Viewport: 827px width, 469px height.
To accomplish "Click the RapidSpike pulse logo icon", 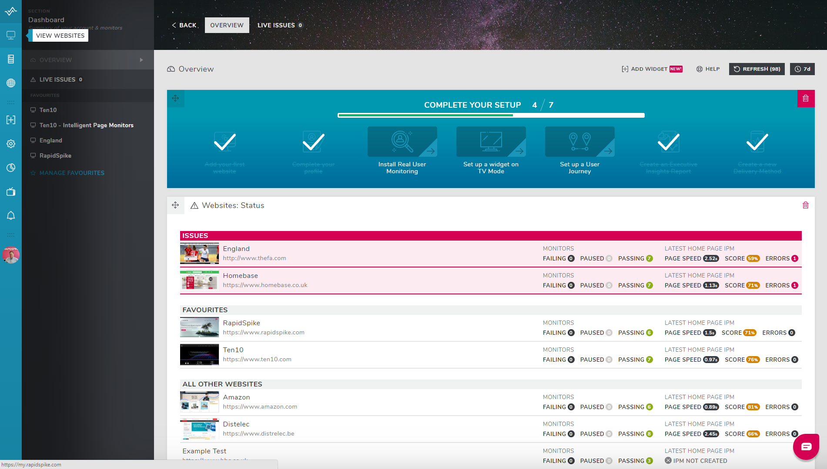I will [x=11, y=12].
